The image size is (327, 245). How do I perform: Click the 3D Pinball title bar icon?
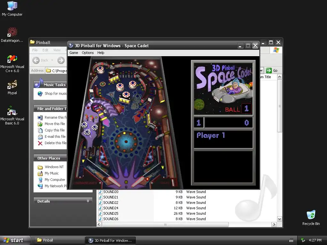click(71, 45)
